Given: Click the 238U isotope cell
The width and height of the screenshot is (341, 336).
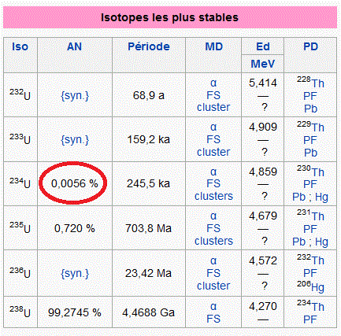Looking at the screenshot, I should tap(20, 312).
